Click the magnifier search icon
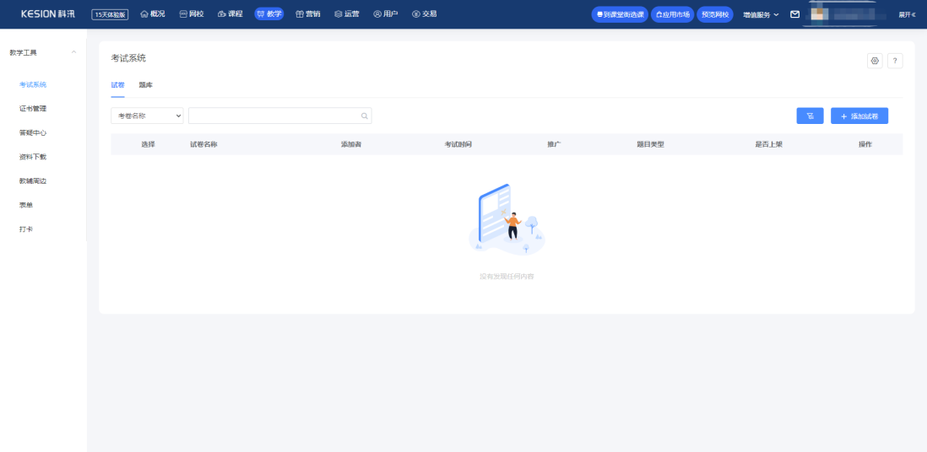This screenshot has height=452, width=927. [x=365, y=116]
